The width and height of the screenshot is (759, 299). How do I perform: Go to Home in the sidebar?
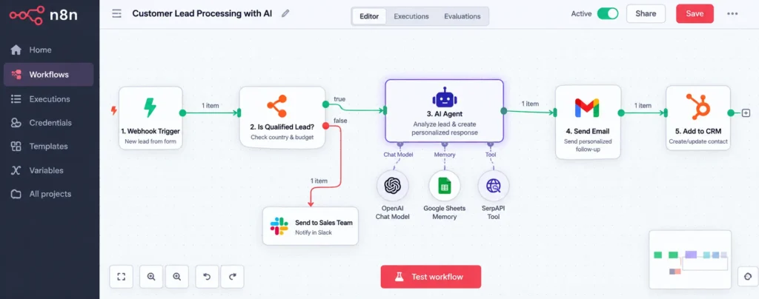(48, 50)
